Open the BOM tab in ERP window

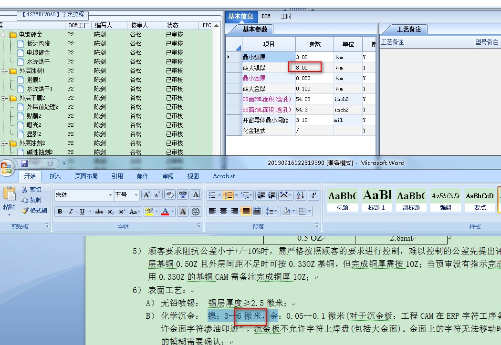[x=266, y=16]
